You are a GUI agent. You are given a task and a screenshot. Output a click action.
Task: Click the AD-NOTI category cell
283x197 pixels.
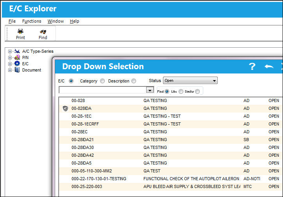click(252, 179)
